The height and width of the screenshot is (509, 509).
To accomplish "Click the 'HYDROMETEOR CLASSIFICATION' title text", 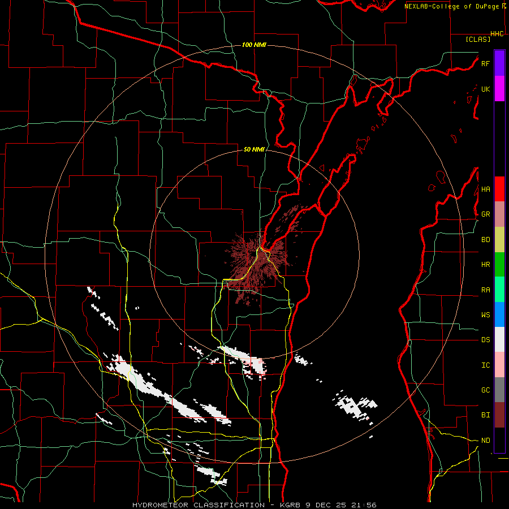I will point(199,505).
